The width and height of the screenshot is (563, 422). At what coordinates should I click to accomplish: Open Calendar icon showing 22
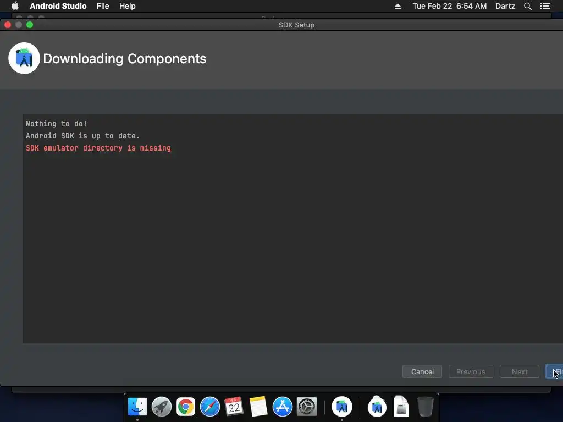click(234, 407)
